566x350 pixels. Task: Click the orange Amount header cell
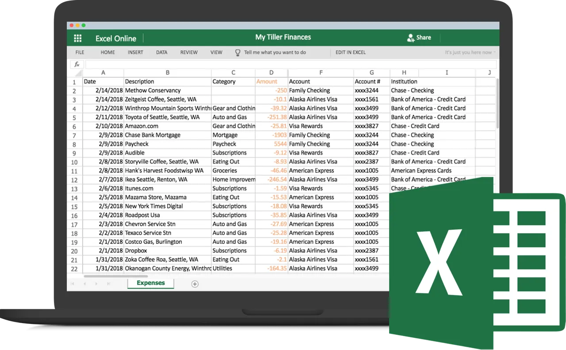click(x=271, y=81)
